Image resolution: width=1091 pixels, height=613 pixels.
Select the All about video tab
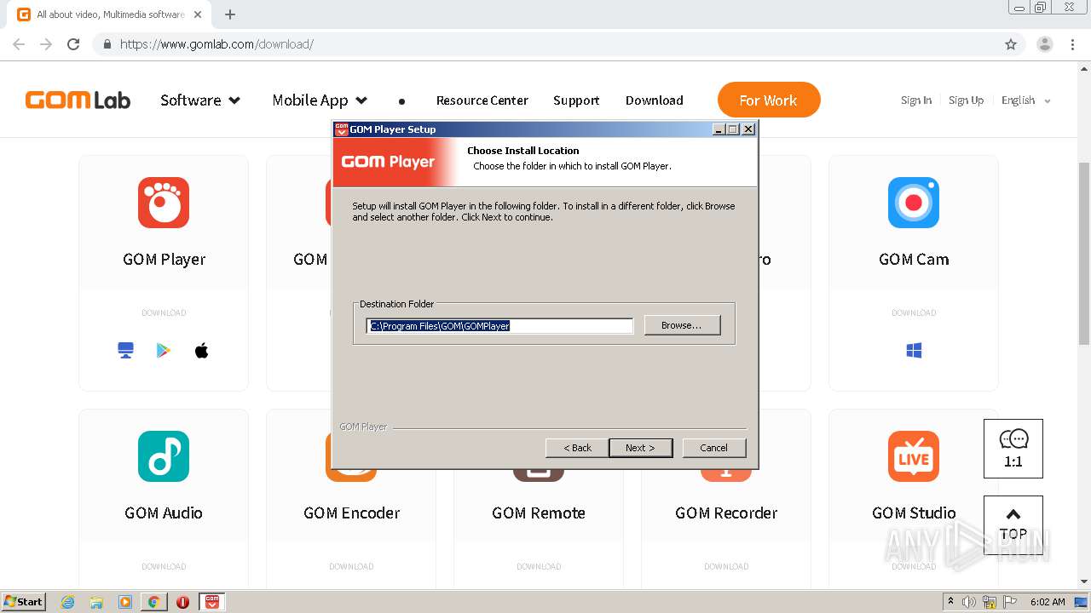(x=111, y=14)
